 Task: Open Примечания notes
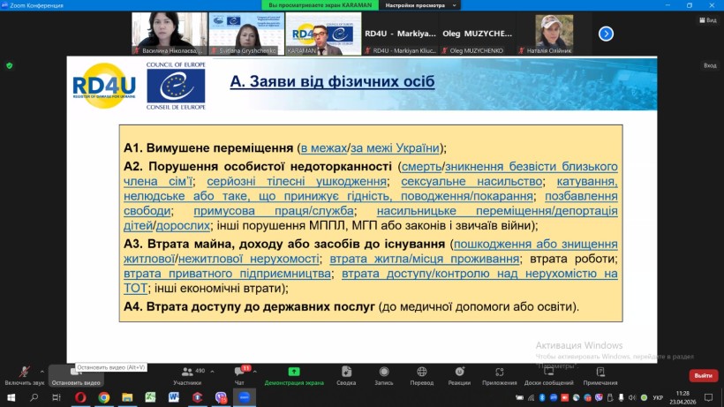(600, 375)
